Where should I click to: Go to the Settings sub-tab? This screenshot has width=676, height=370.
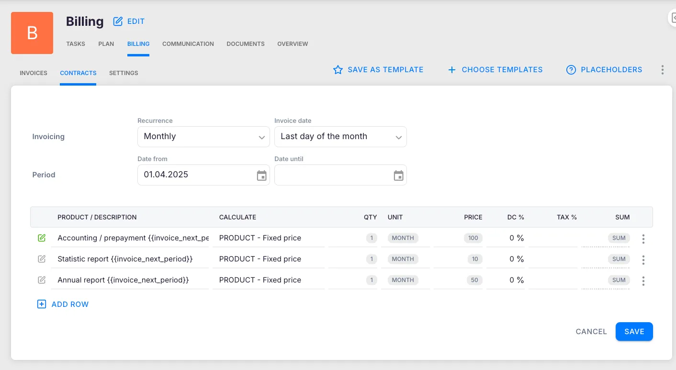pyautogui.click(x=124, y=73)
